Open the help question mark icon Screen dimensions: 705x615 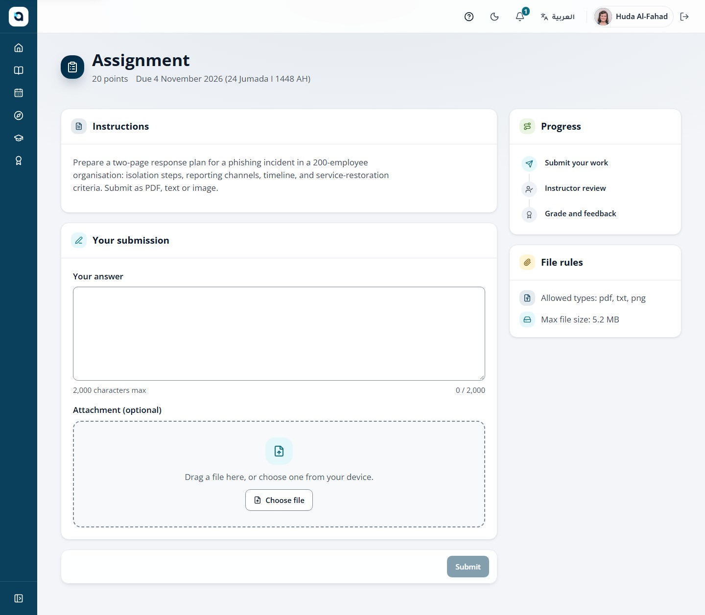(x=469, y=17)
